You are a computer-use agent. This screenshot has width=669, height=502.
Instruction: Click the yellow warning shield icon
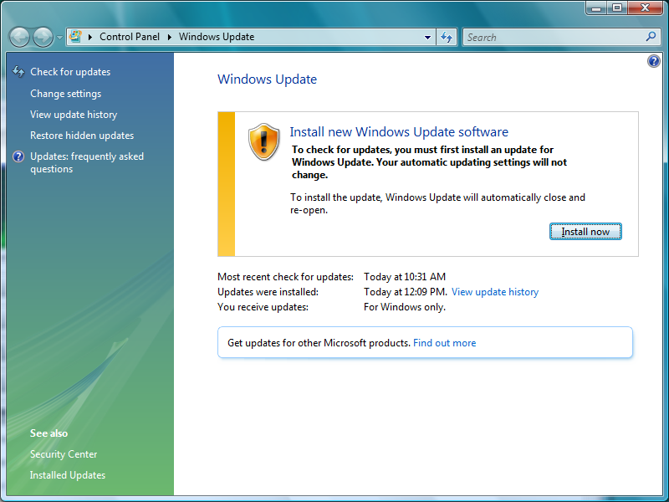(x=263, y=141)
